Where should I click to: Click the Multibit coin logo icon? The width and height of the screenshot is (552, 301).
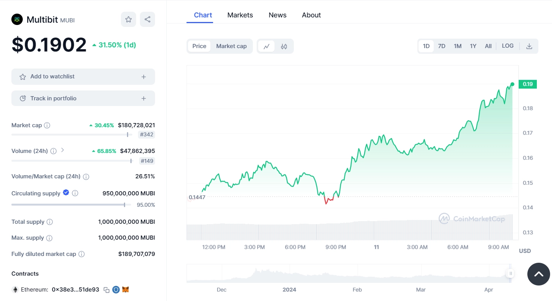(17, 19)
